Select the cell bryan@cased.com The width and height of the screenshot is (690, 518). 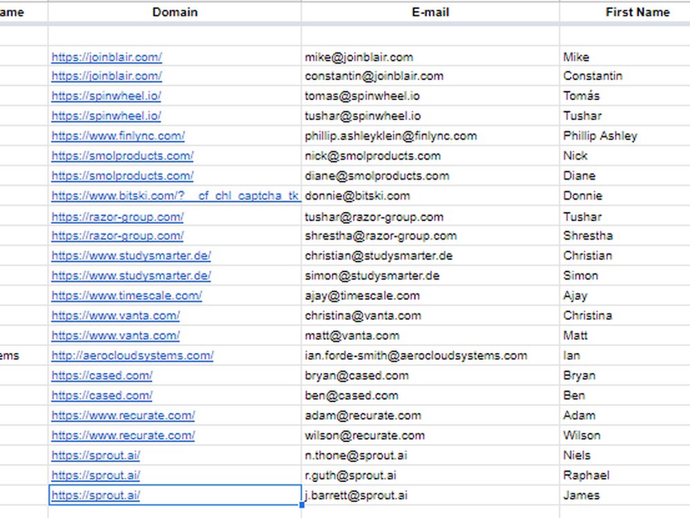(x=430, y=376)
